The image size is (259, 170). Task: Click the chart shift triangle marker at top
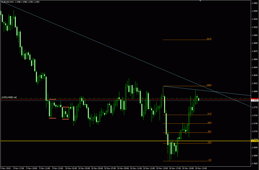[200, 1]
